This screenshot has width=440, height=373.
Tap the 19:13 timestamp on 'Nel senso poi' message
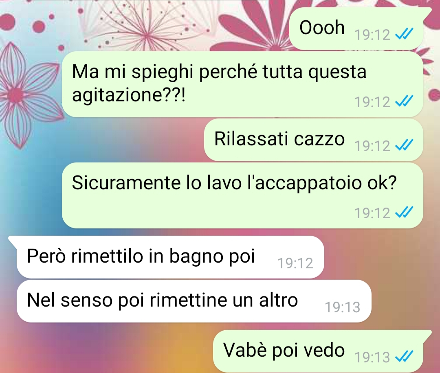click(343, 307)
